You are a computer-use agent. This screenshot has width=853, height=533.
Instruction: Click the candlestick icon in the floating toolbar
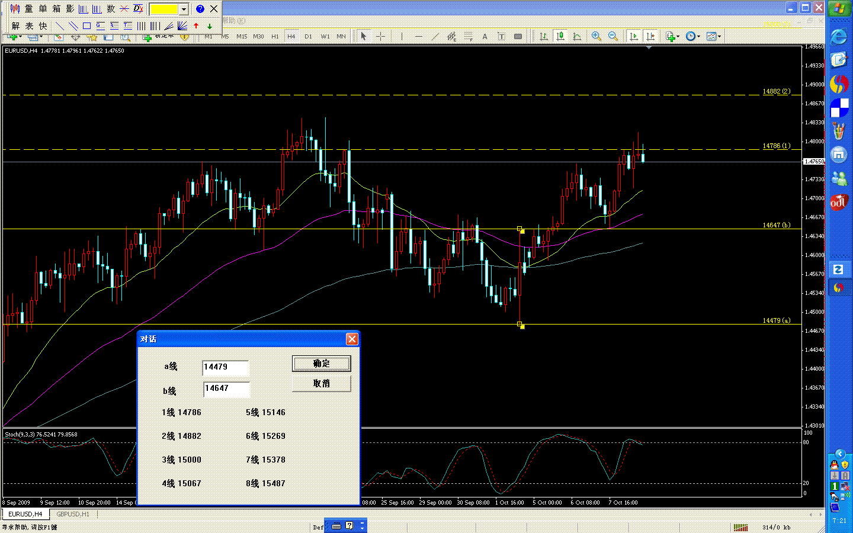tap(15, 9)
